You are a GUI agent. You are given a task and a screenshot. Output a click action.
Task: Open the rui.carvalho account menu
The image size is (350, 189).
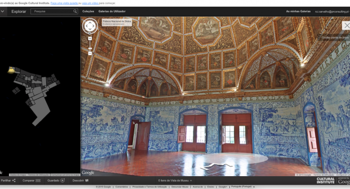pos(332,12)
